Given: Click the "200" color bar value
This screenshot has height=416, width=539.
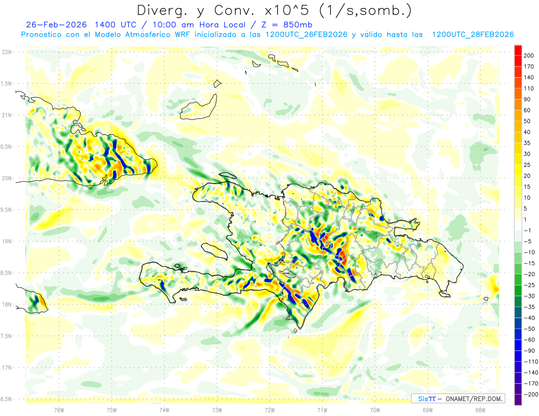Looking at the screenshot, I should click(x=530, y=55).
